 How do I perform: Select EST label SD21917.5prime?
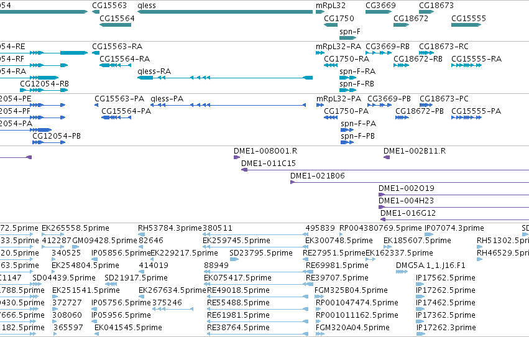tap(136, 278)
